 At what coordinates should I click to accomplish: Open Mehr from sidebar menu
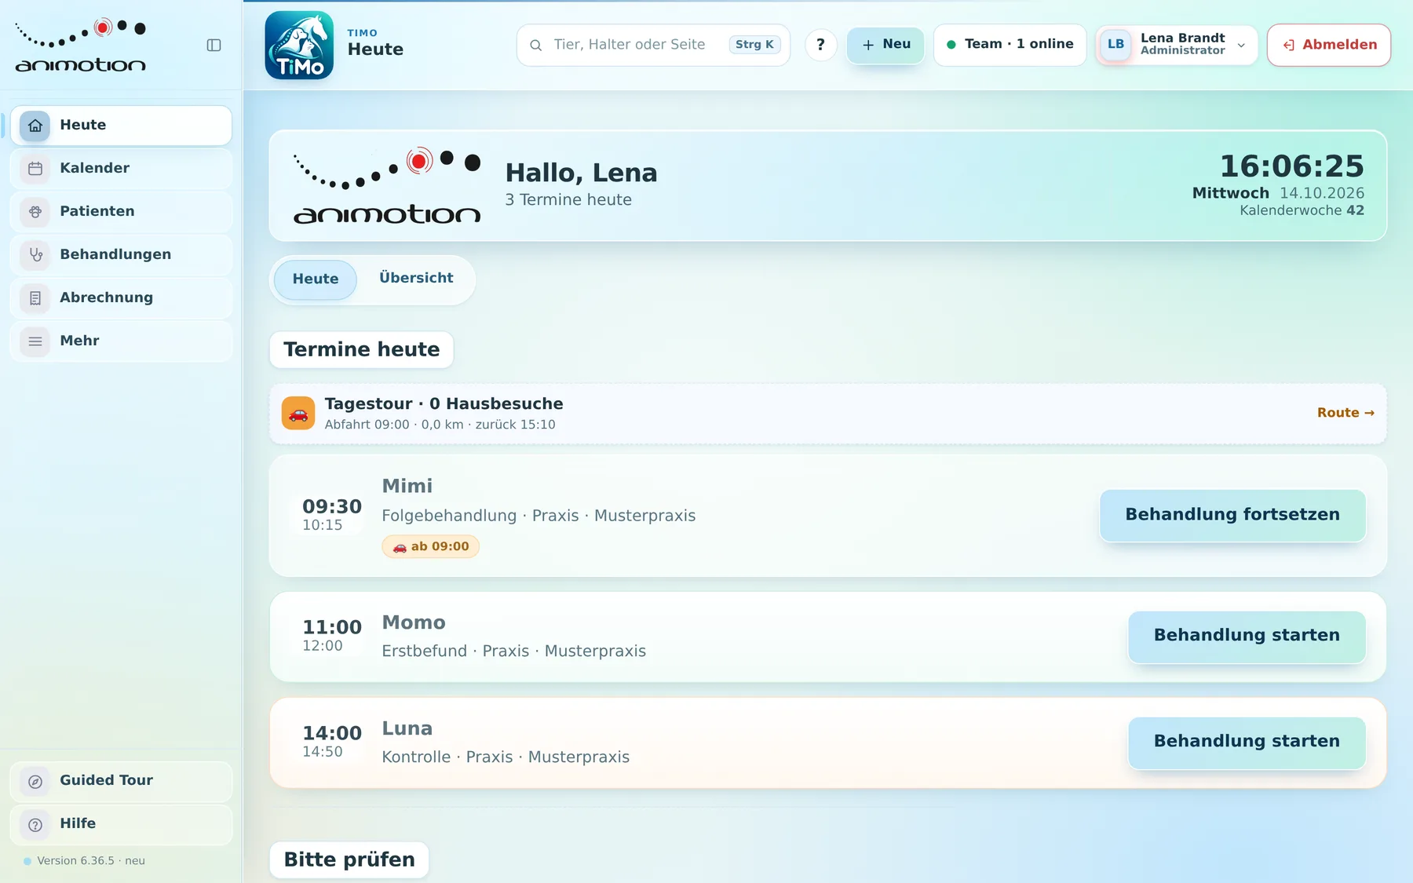[122, 341]
